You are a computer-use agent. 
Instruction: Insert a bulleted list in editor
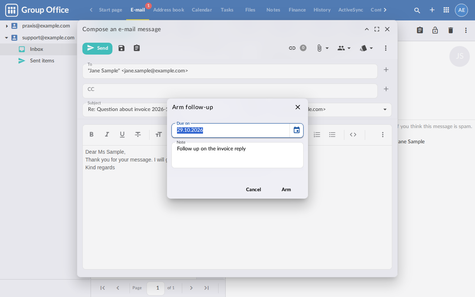(332, 135)
